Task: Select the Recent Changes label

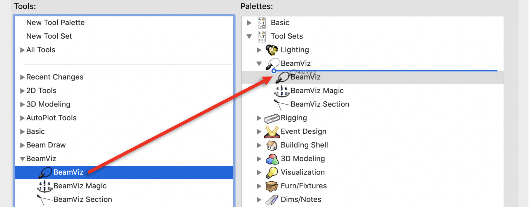Action: click(x=55, y=77)
